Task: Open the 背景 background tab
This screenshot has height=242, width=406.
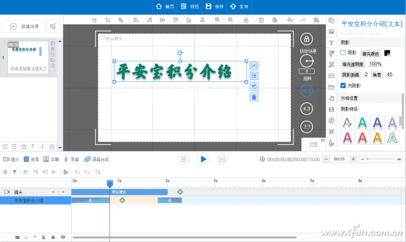Action: click(x=31, y=159)
